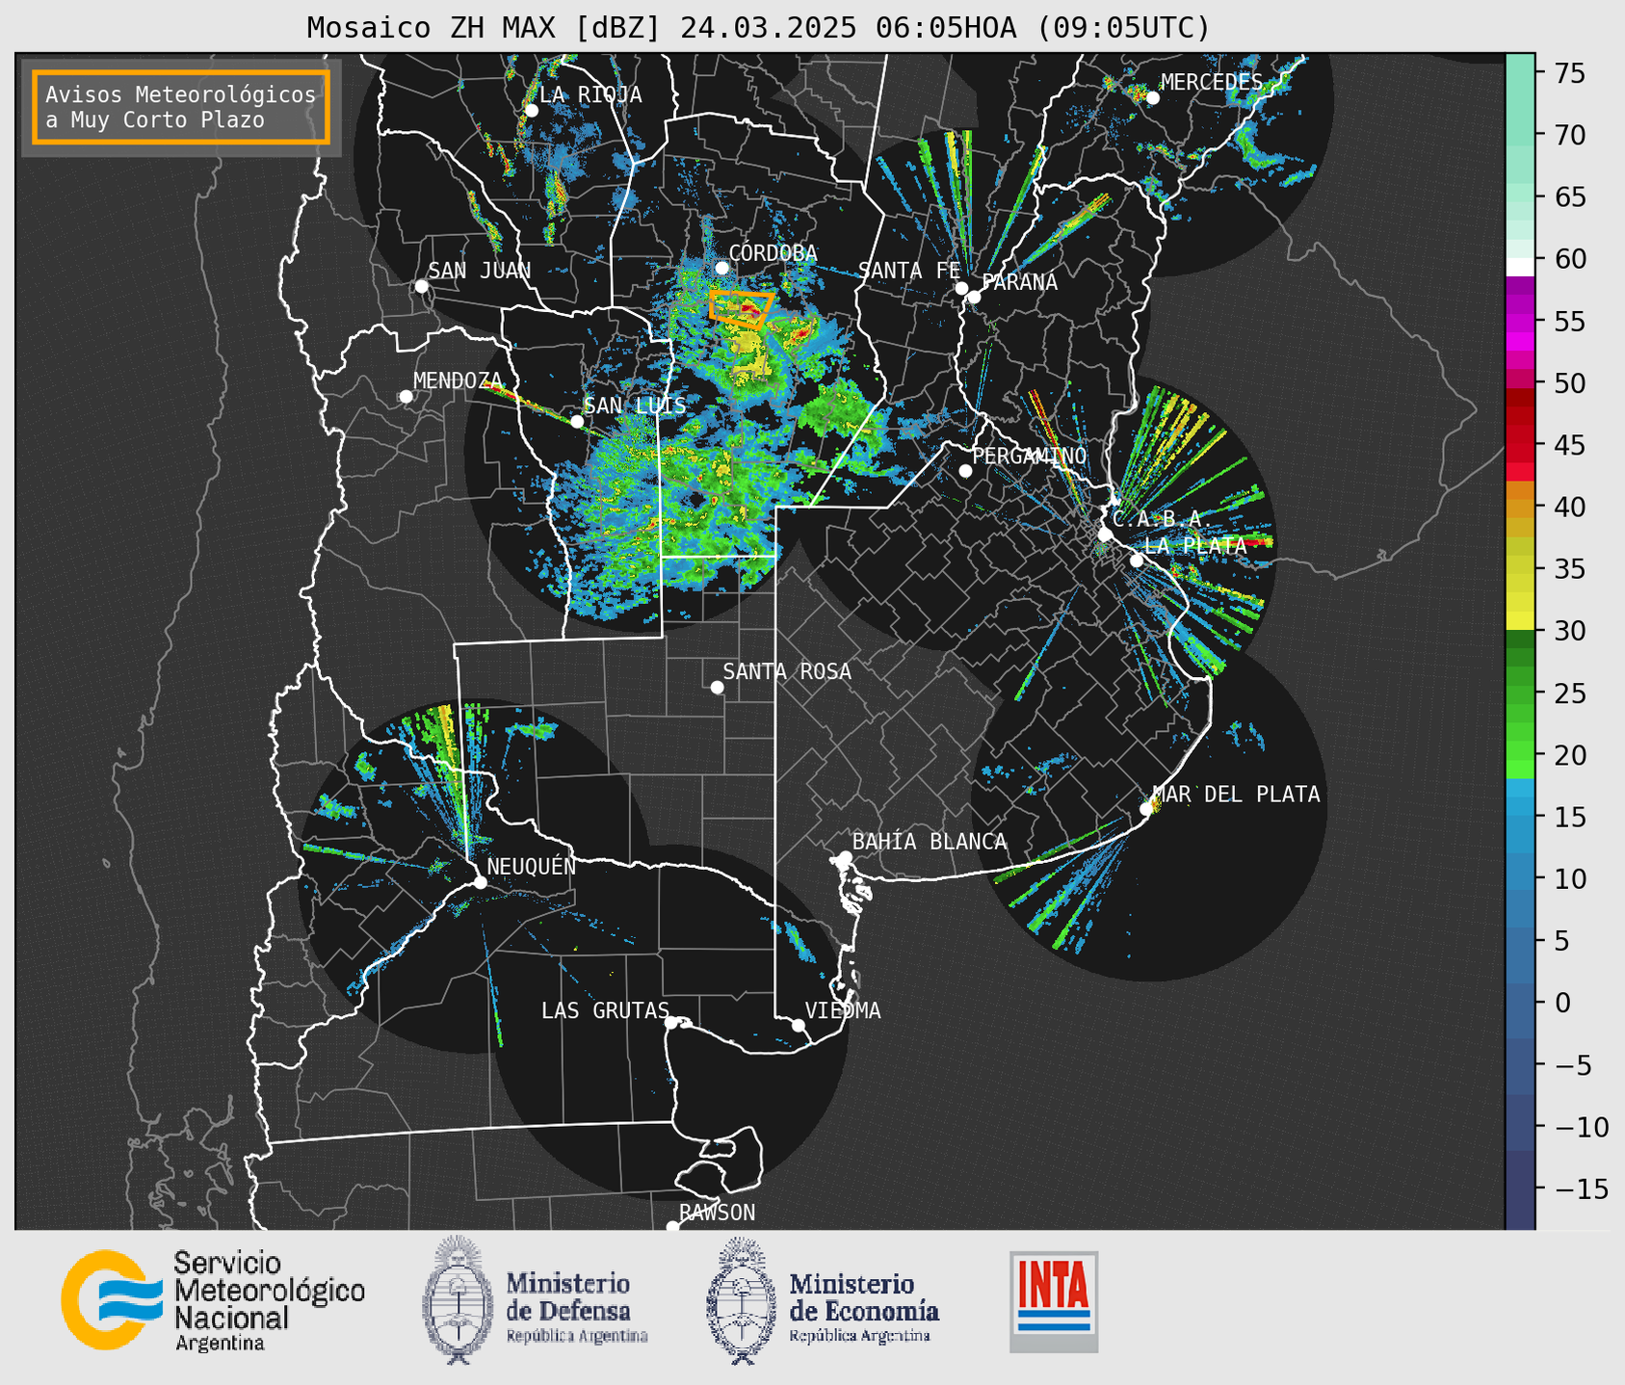Click the RAWSON city label
Image resolution: width=1625 pixels, height=1385 pixels.
(717, 1213)
